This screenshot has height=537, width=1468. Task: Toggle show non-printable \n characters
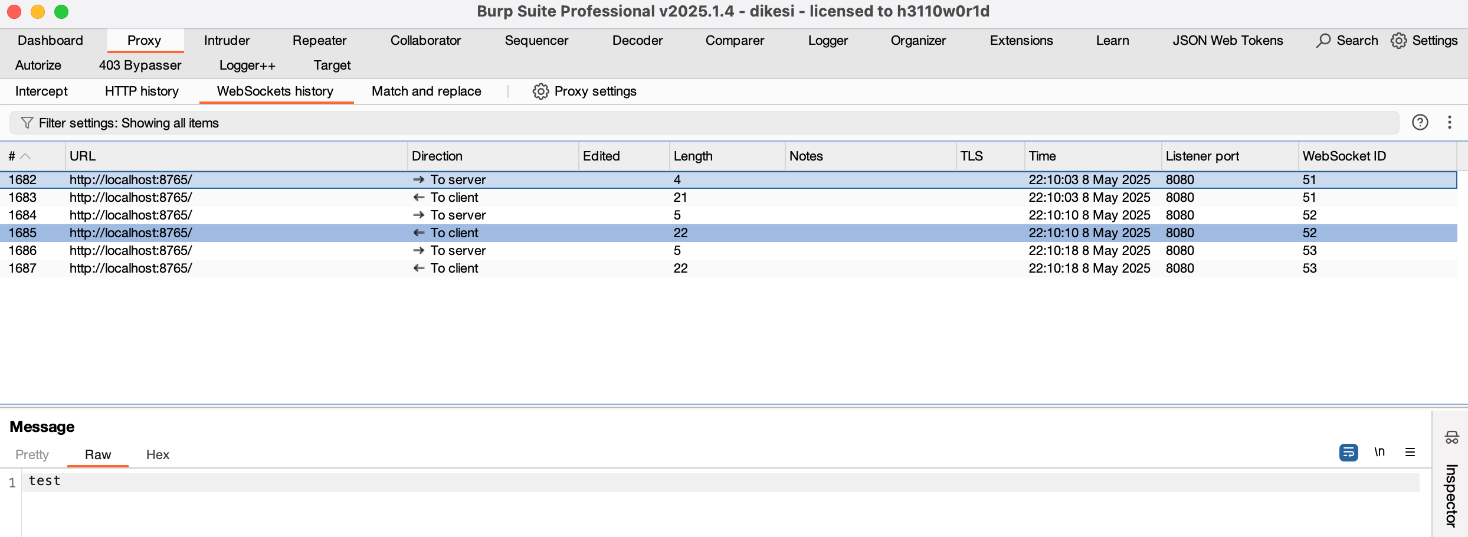click(x=1379, y=452)
